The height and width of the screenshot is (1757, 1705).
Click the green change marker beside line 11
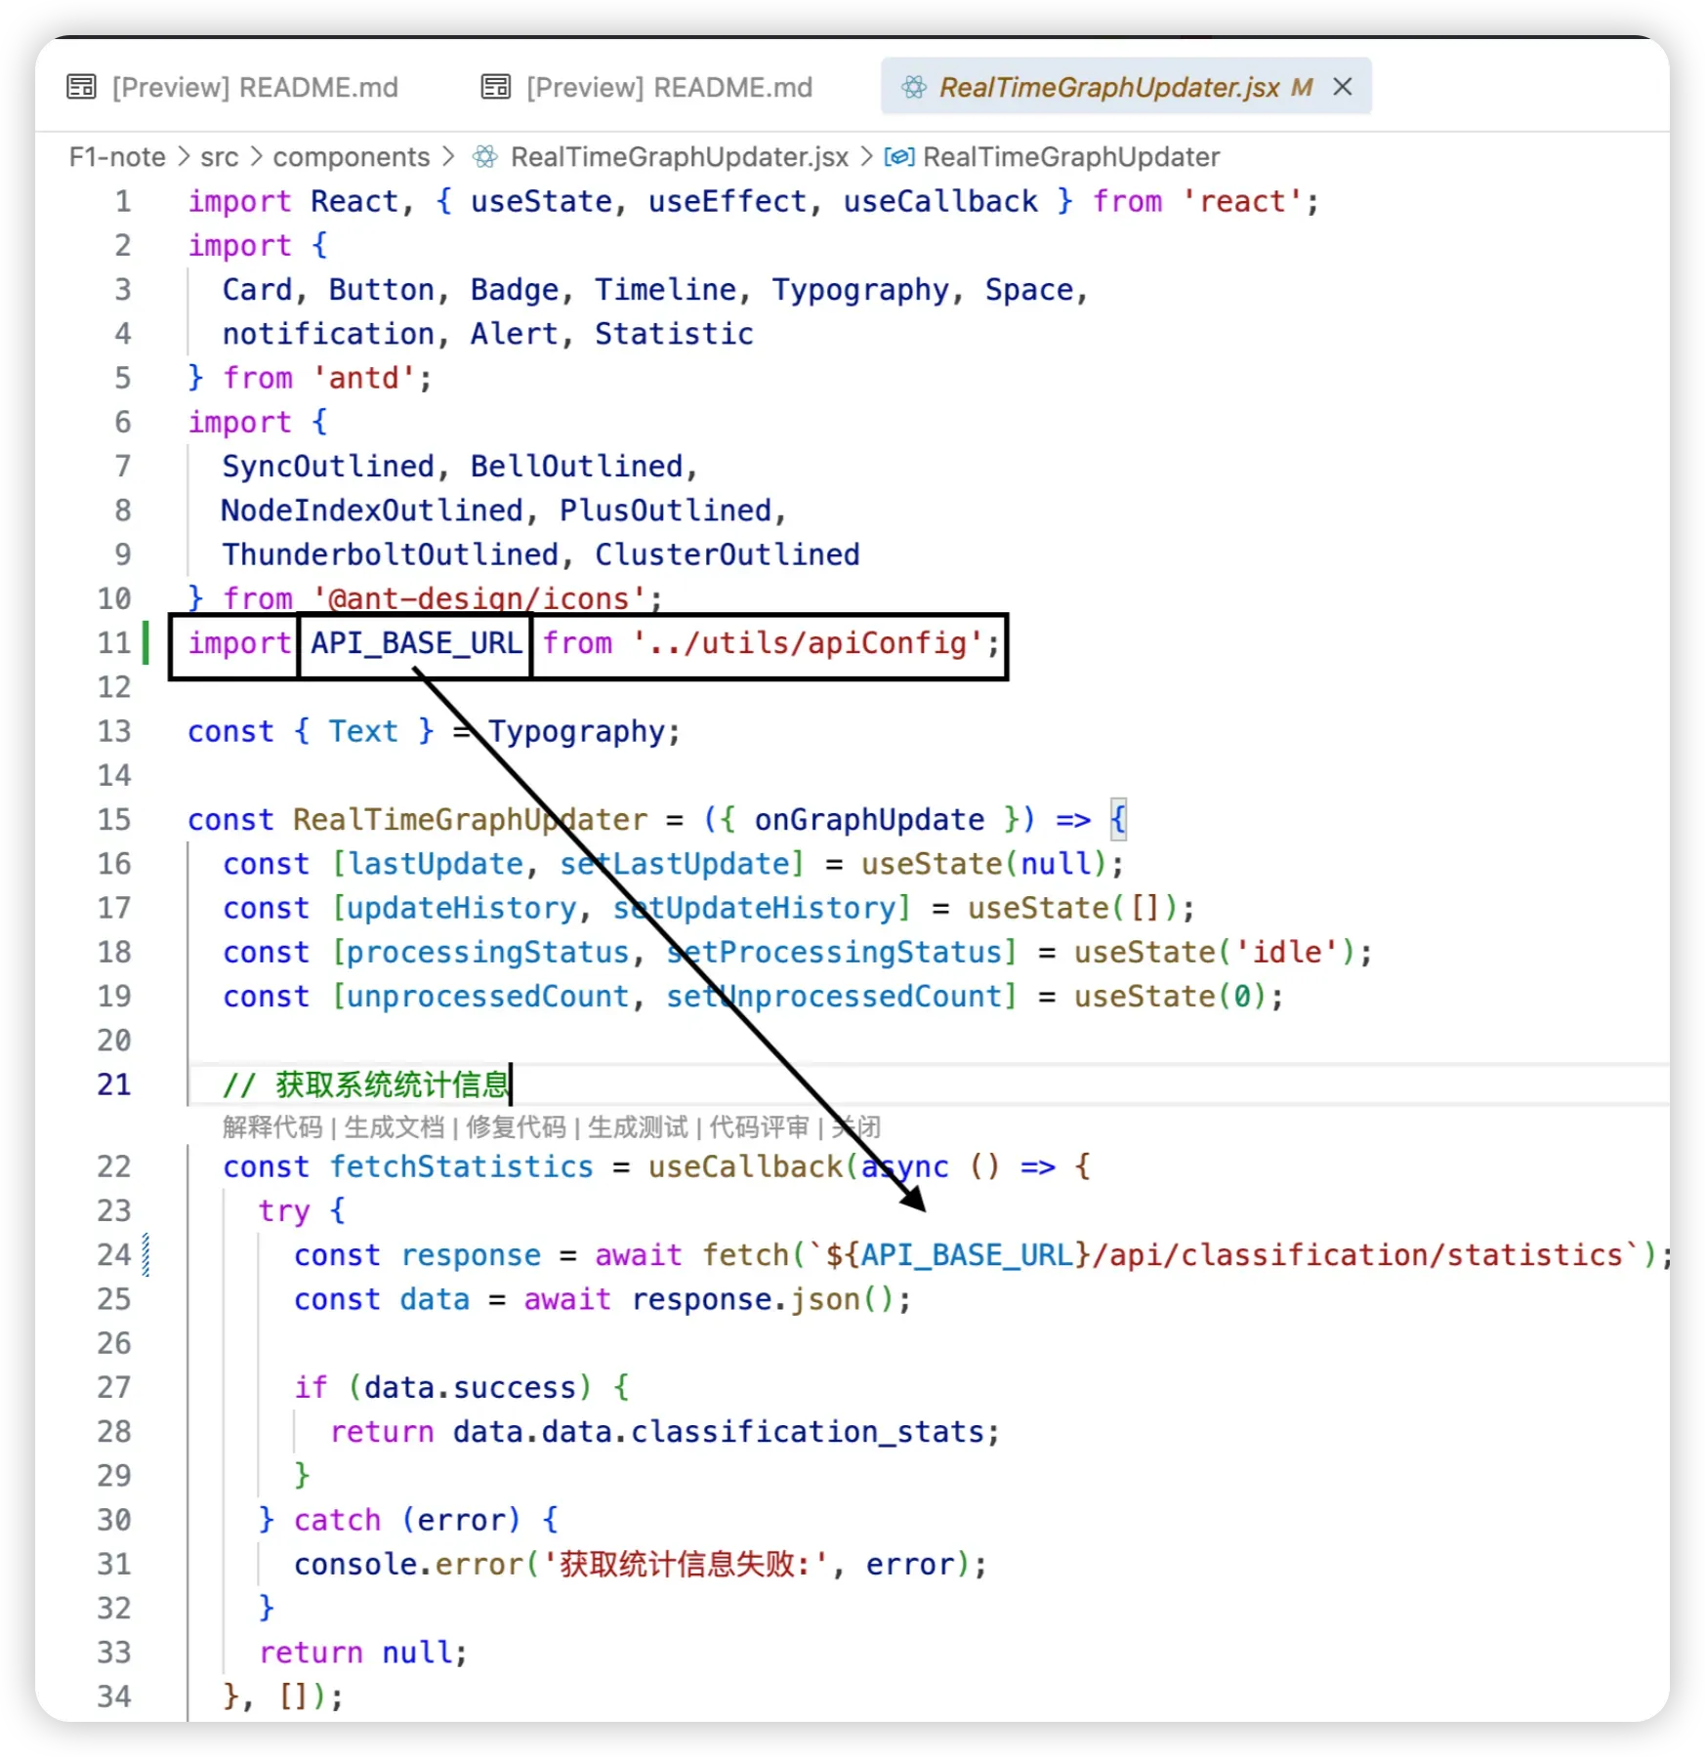click(146, 643)
